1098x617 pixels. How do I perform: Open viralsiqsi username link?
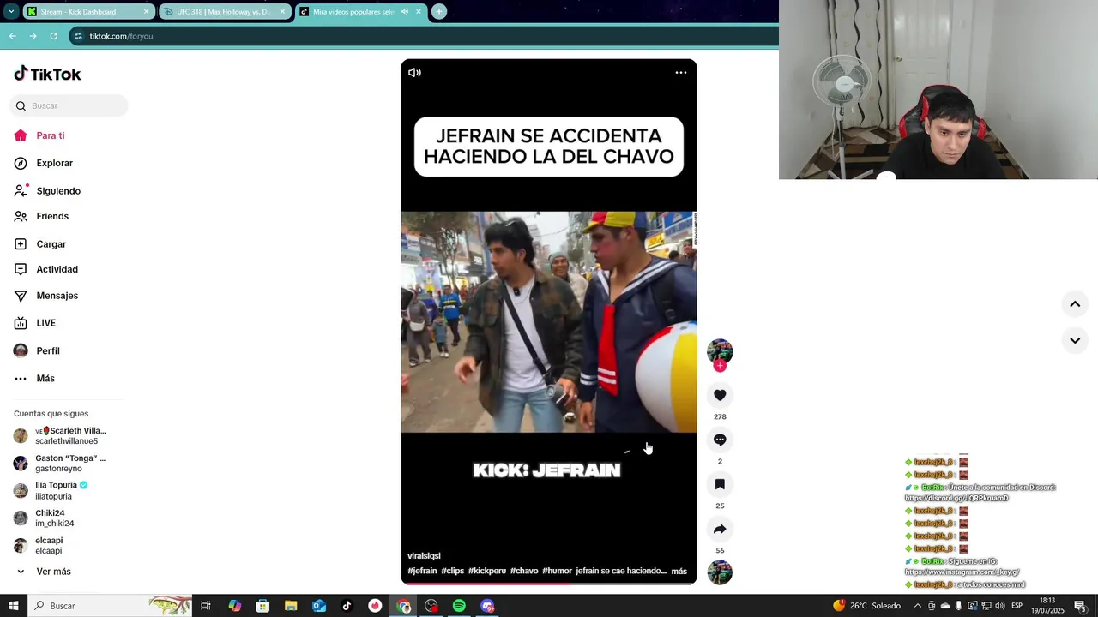[424, 556]
